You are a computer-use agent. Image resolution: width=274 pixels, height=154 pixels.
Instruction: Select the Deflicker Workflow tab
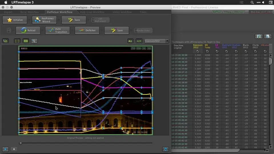[60, 12]
